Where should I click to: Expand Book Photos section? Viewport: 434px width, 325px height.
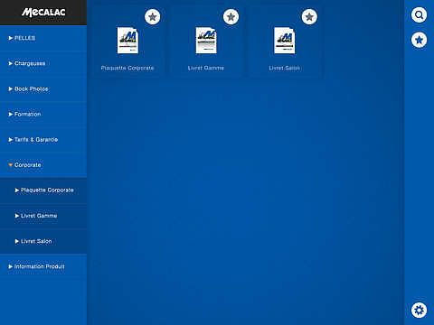(43, 88)
